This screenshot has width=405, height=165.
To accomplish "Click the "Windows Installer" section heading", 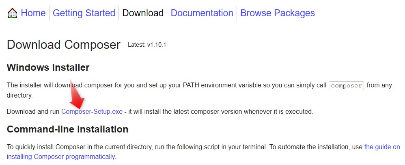I will 48,67.
